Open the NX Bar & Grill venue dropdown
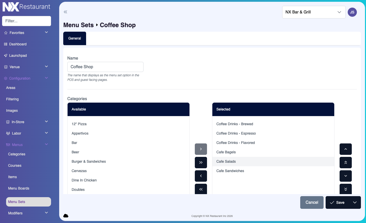This screenshot has width=366, height=223. point(314,12)
